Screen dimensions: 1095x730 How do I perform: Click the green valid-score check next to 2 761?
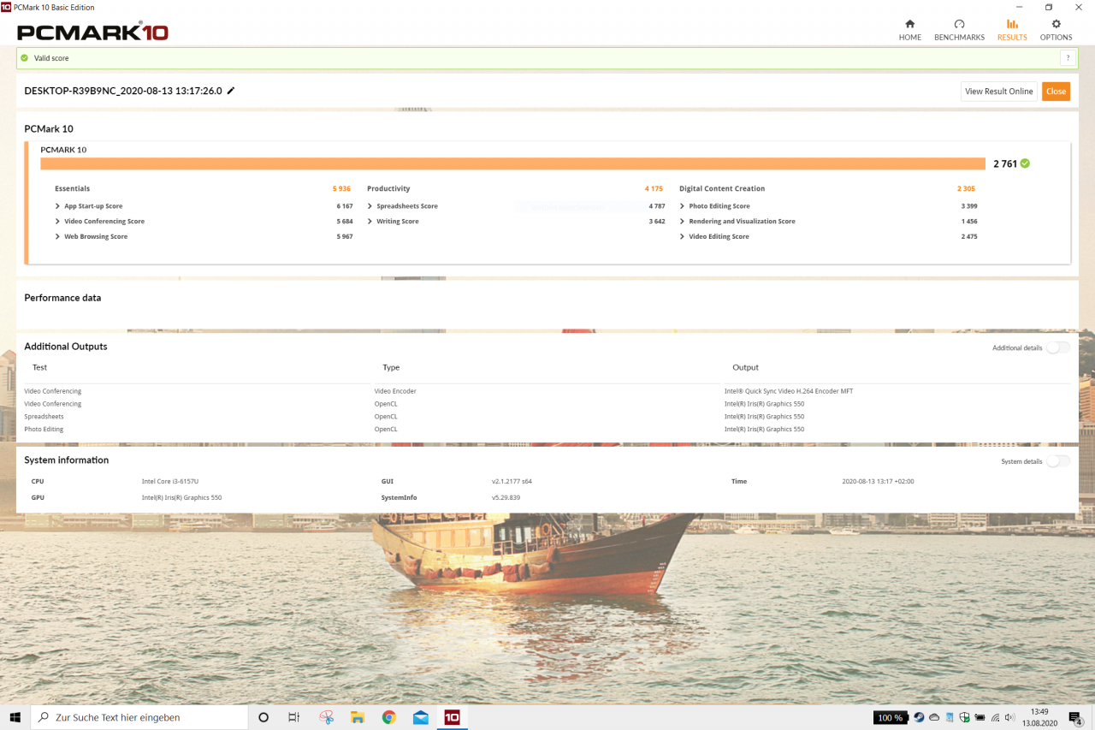point(1025,163)
